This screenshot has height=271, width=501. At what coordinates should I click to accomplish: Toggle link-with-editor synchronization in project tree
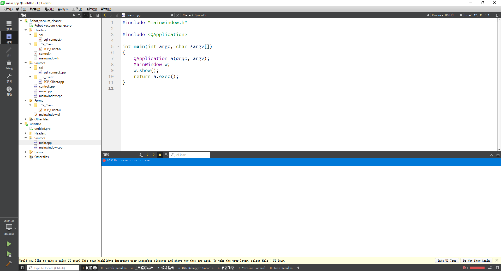point(86,15)
